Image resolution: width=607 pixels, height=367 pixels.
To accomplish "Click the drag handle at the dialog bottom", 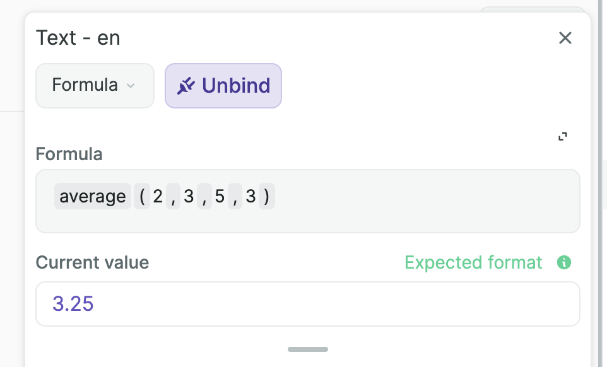I will 308,349.
